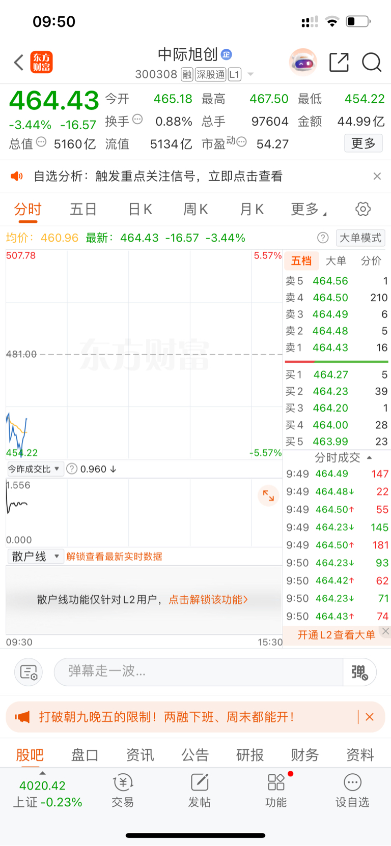Screen dimensions: 391x846
Task: Open the info bubble beside 换手
Action: [x=137, y=120]
